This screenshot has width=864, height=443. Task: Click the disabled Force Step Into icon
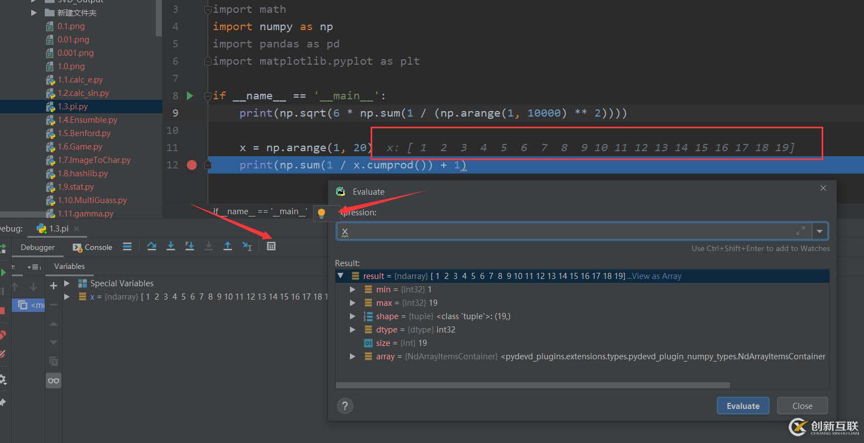tap(209, 246)
